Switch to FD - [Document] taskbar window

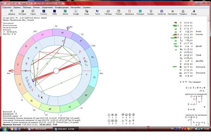point(40,129)
